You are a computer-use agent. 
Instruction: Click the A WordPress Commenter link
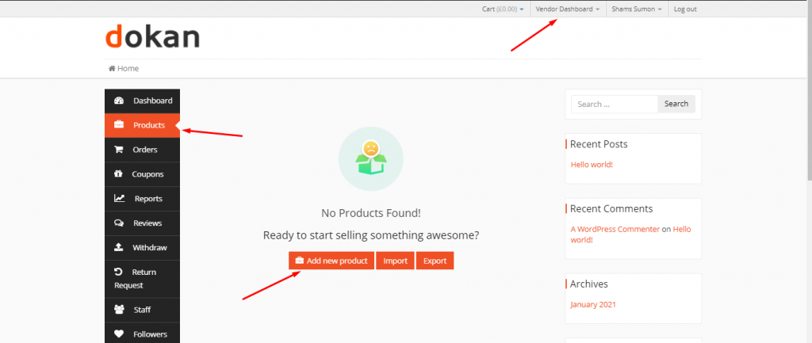click(x=615, y=229)
